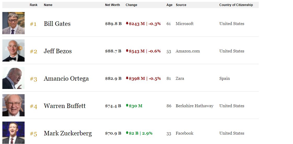The width and height of the screenshot is (293, 144).
Task: Click Warren Buffett's portrait image
Action: pyautogui.click(x=13, y=105)
